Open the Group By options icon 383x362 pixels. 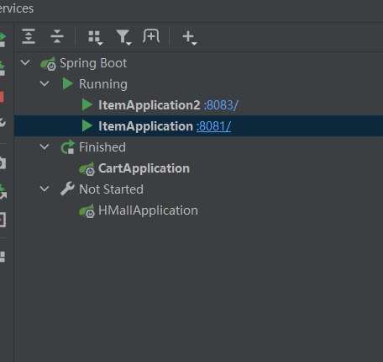coord(96,37)
